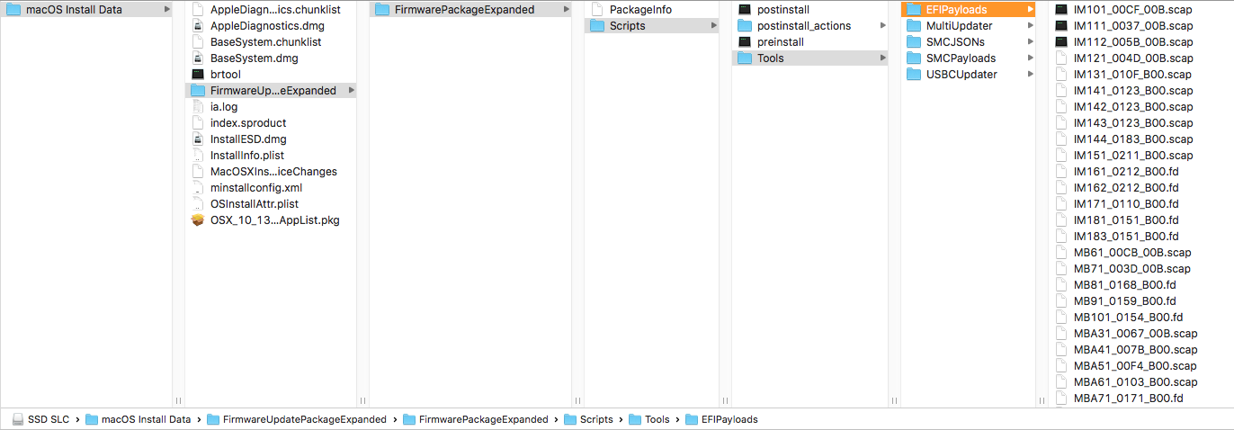Image resolution: width=1234 pixels, height=430 pixels.
Task: Select the macOS Install Data folder icon
Action: click(x=14, y=10)
